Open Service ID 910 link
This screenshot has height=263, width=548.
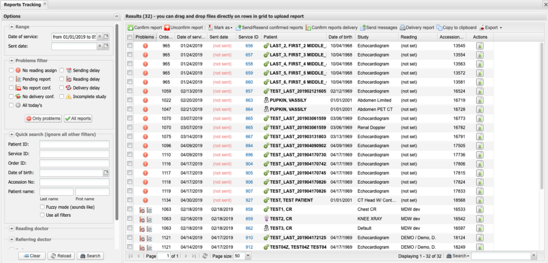click(x=249, y=238)
